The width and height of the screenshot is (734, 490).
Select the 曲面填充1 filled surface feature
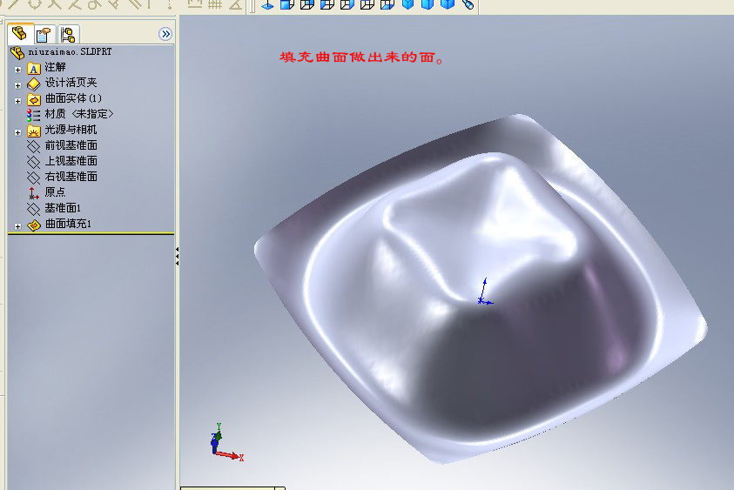[x=59, y=225]
